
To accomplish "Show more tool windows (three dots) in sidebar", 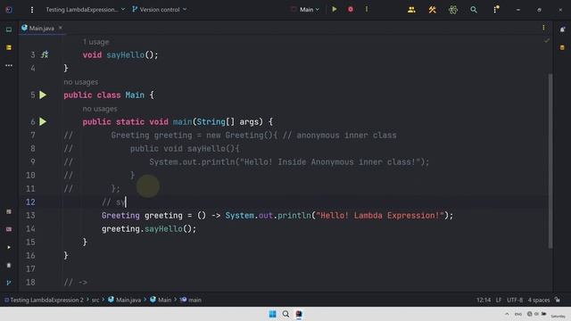I will click(x=9, y=65).
